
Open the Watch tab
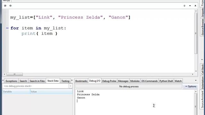pos(178,81)
